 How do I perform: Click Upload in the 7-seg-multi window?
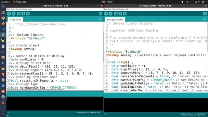click(x=14, y=14)
